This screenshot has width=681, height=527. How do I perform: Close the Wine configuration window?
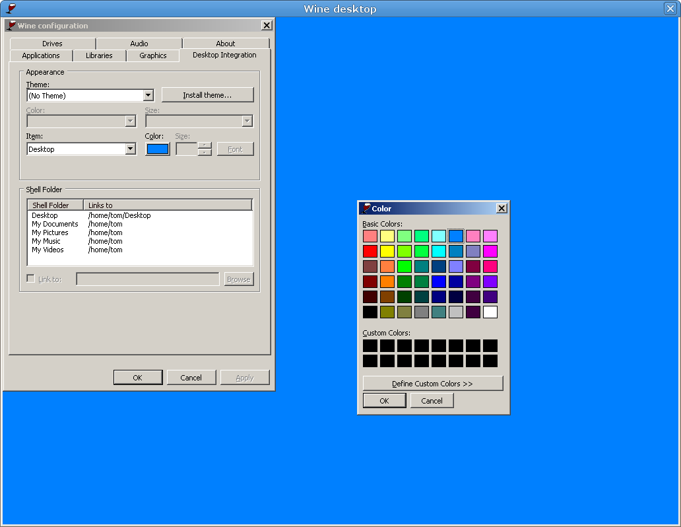[267, 25]
